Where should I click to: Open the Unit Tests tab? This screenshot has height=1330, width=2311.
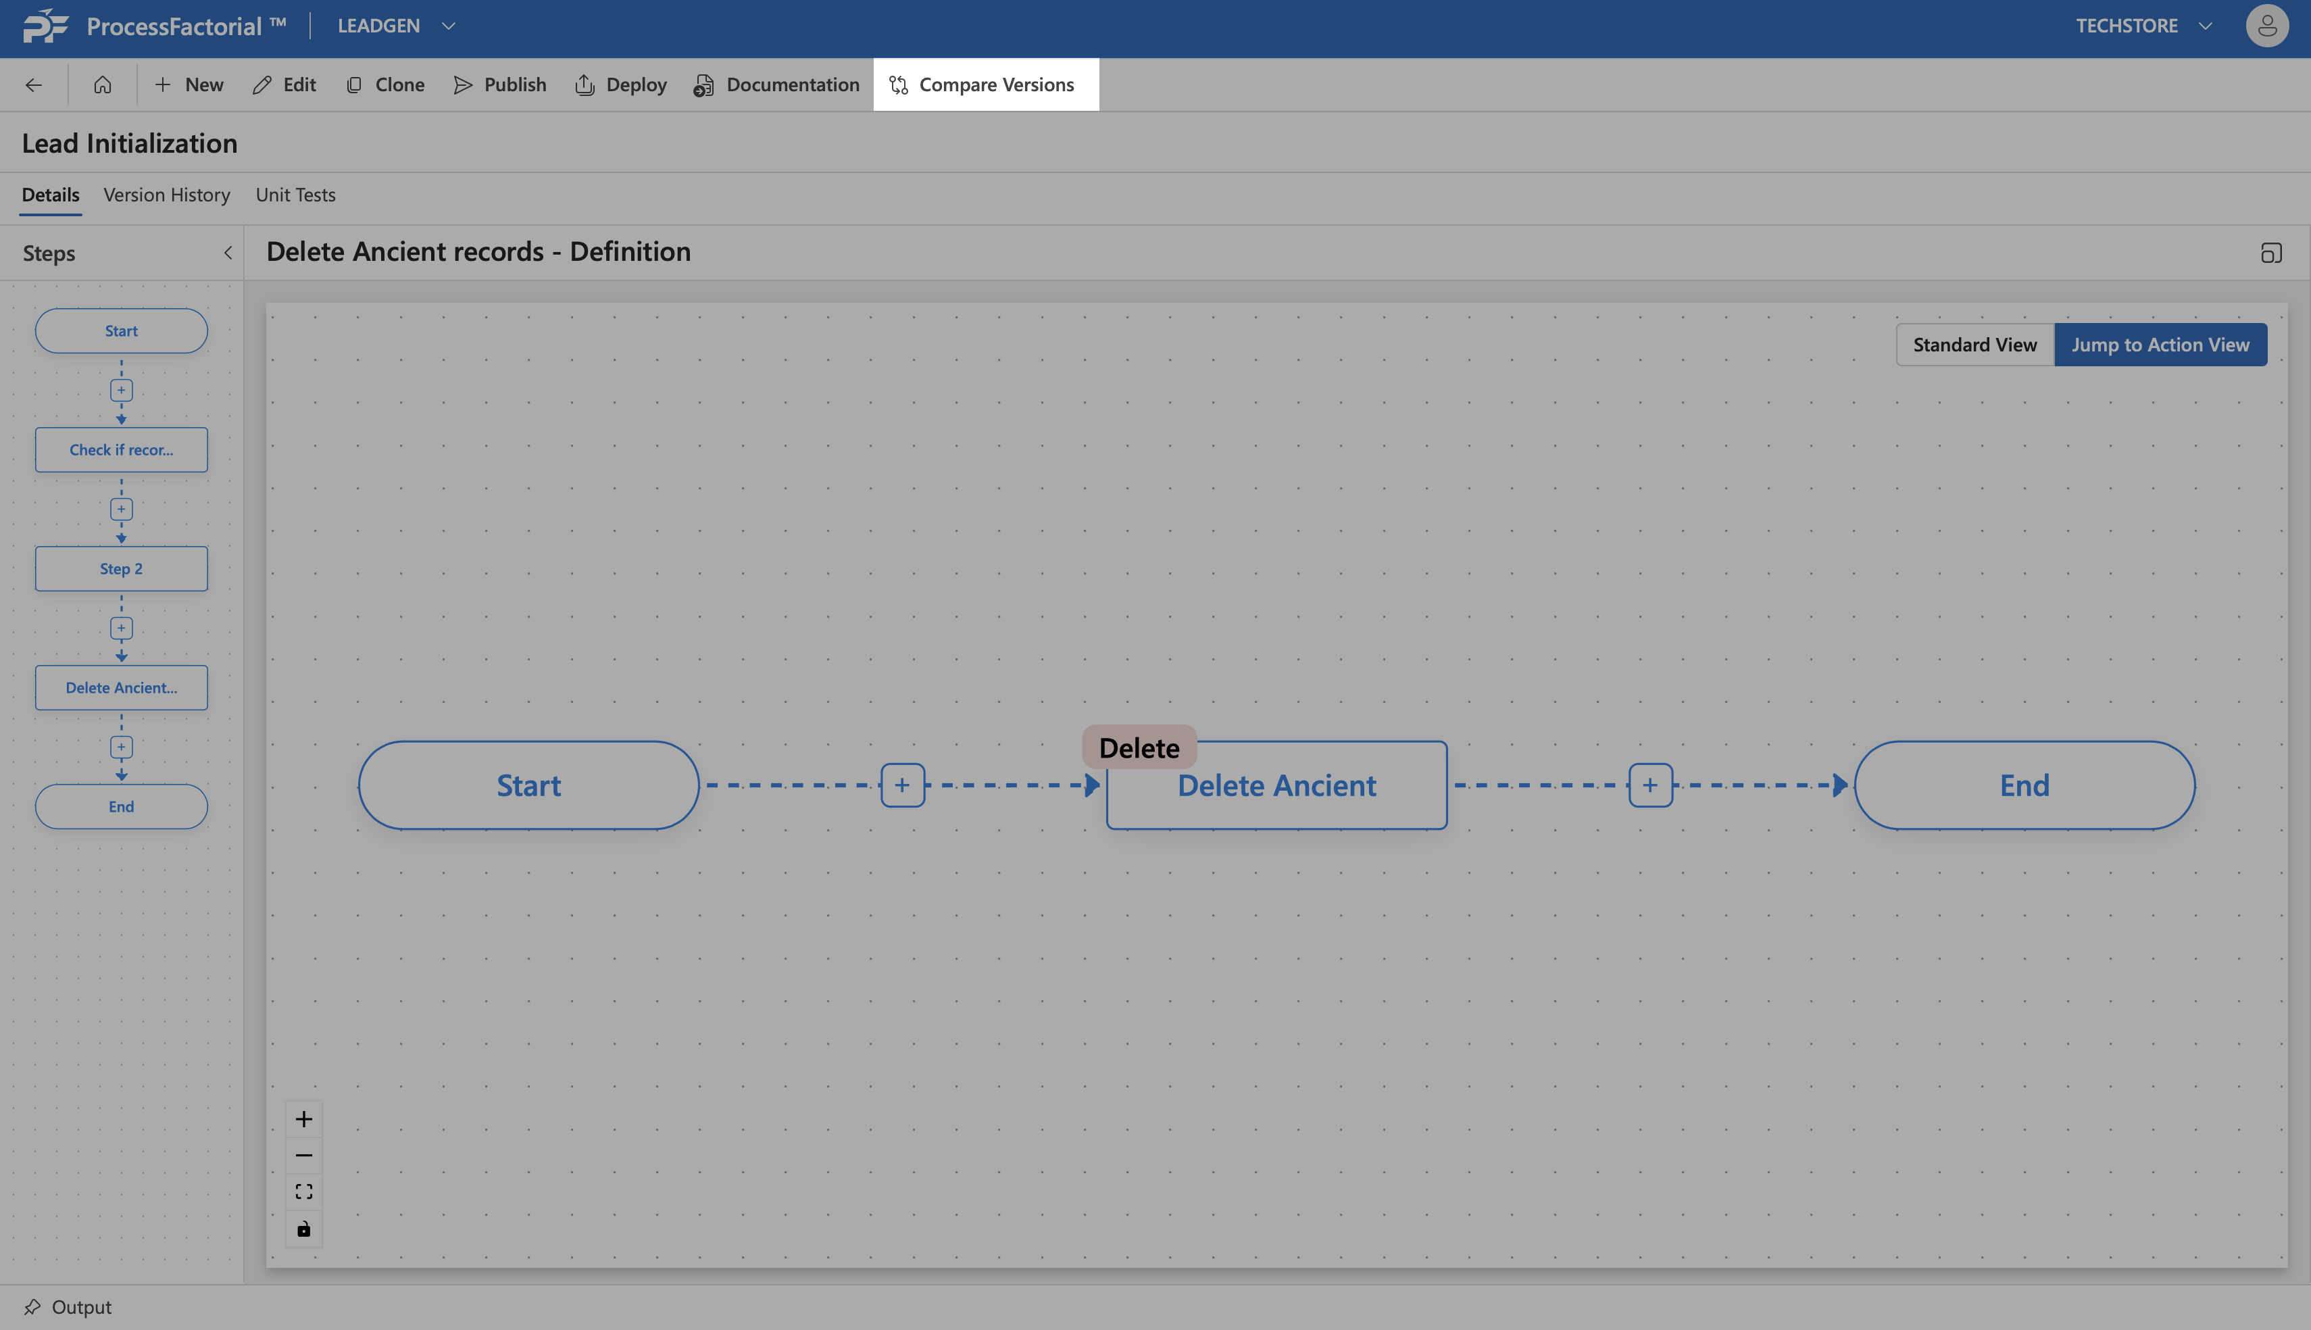(295, 195)
